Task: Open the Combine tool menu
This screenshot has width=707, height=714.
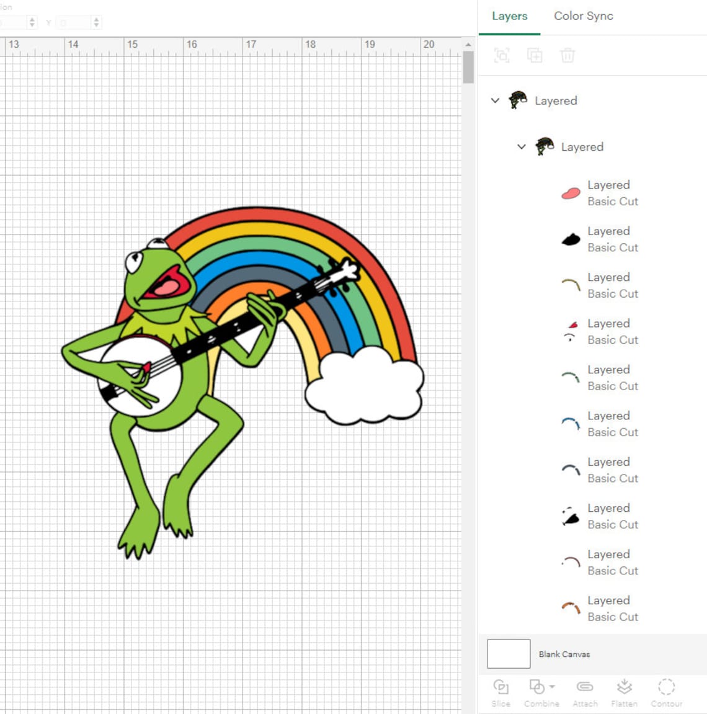Action: point(541,693)
